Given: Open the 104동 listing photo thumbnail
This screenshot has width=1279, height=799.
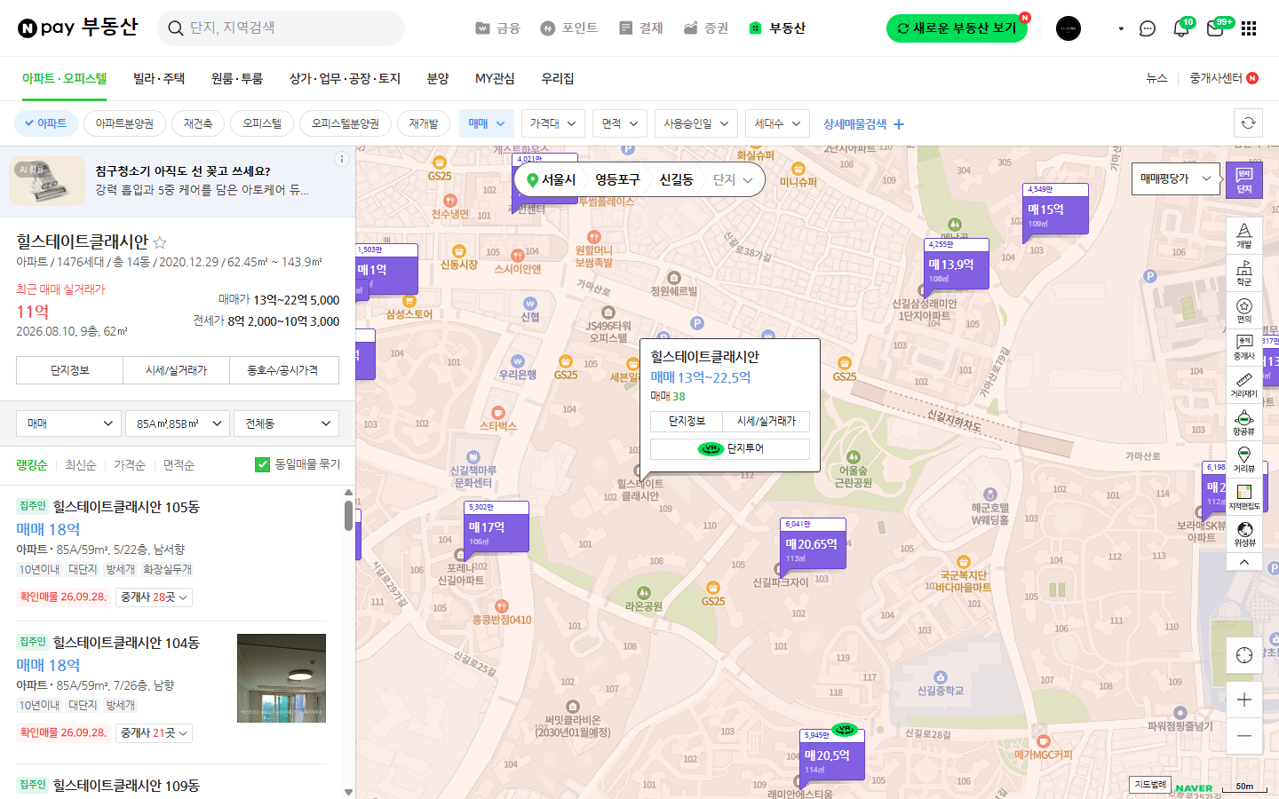Looking at the screenshot, I should (282, 678).
